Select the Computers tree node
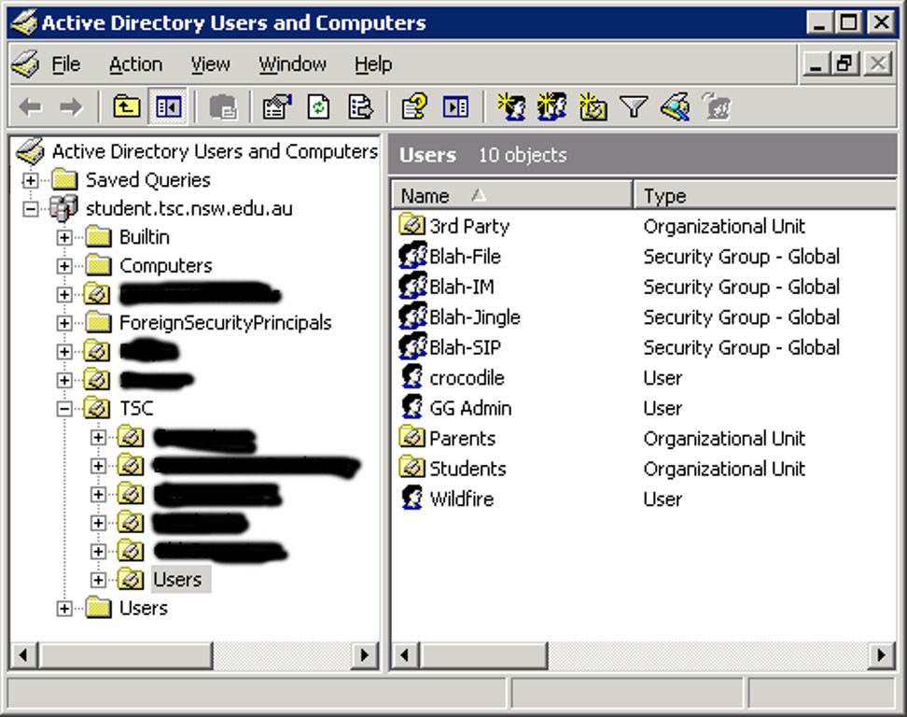Screen dimensions: 907x717 tap(166, 266)
